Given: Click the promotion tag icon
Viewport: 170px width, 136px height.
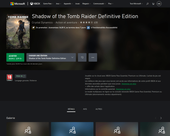Looking at the screenshot, I should click(x=33, y=28).
